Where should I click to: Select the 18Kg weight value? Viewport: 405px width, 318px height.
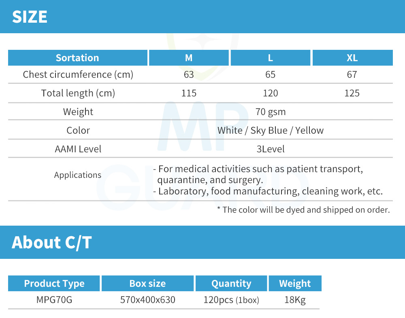tap(295, 300)
